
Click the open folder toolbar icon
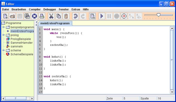[x=12, y=16]
